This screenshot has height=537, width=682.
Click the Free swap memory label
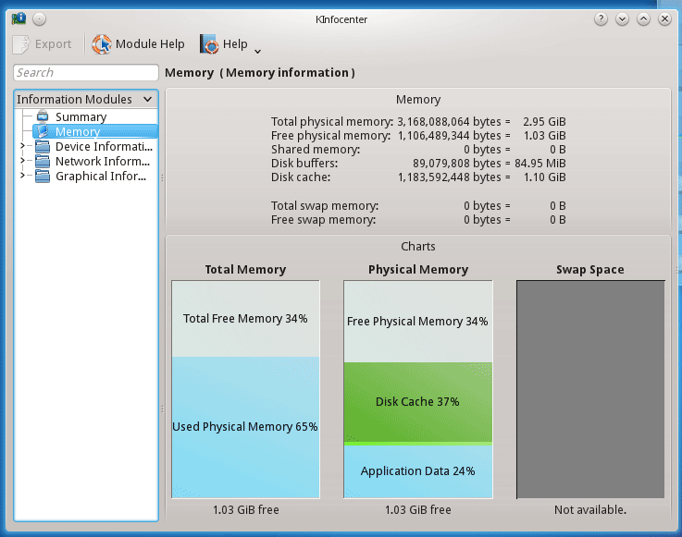[x=323, y=219]
